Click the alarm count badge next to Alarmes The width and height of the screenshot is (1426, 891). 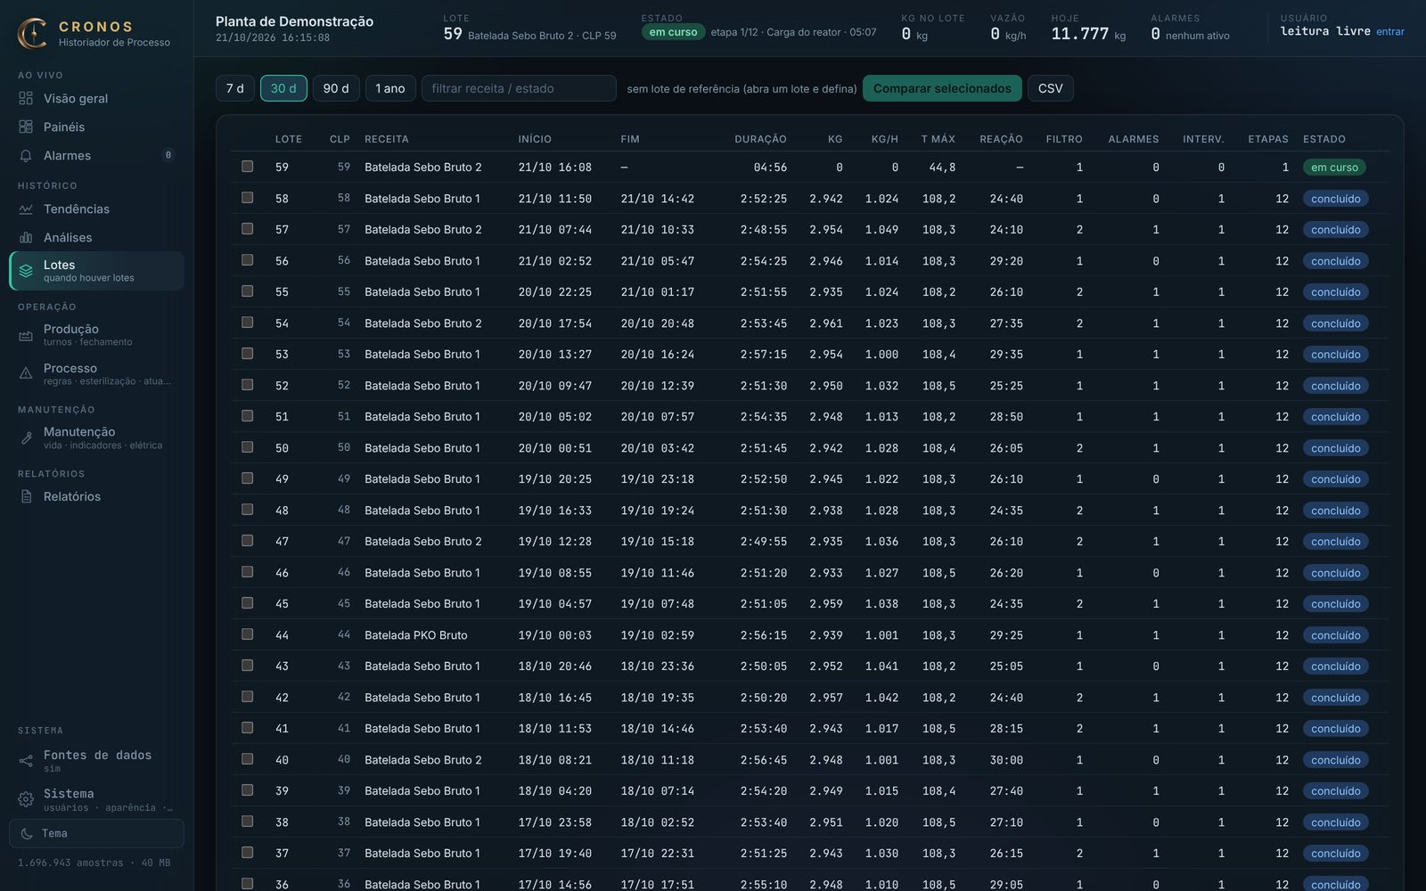coord(168,155)
